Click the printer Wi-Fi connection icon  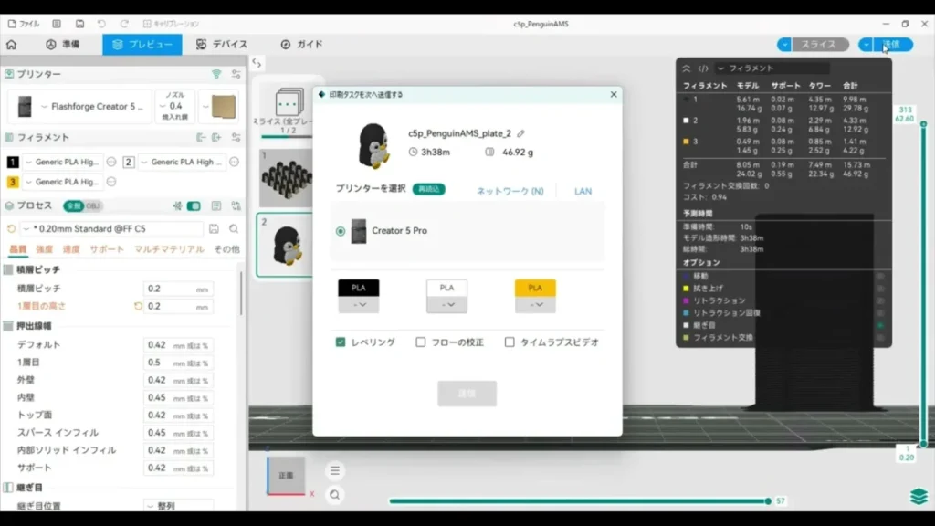point(216,74)
